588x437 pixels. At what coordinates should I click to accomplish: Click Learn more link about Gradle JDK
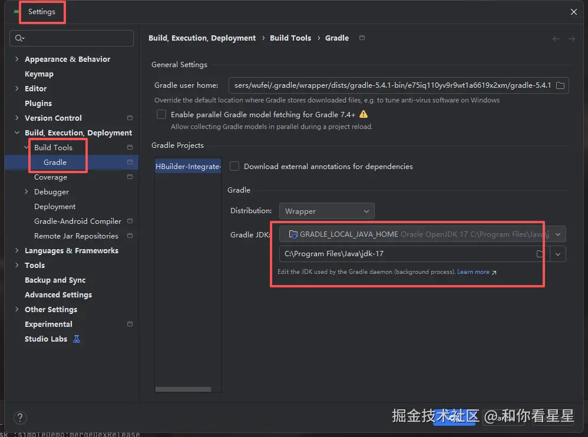pos(473,272)
